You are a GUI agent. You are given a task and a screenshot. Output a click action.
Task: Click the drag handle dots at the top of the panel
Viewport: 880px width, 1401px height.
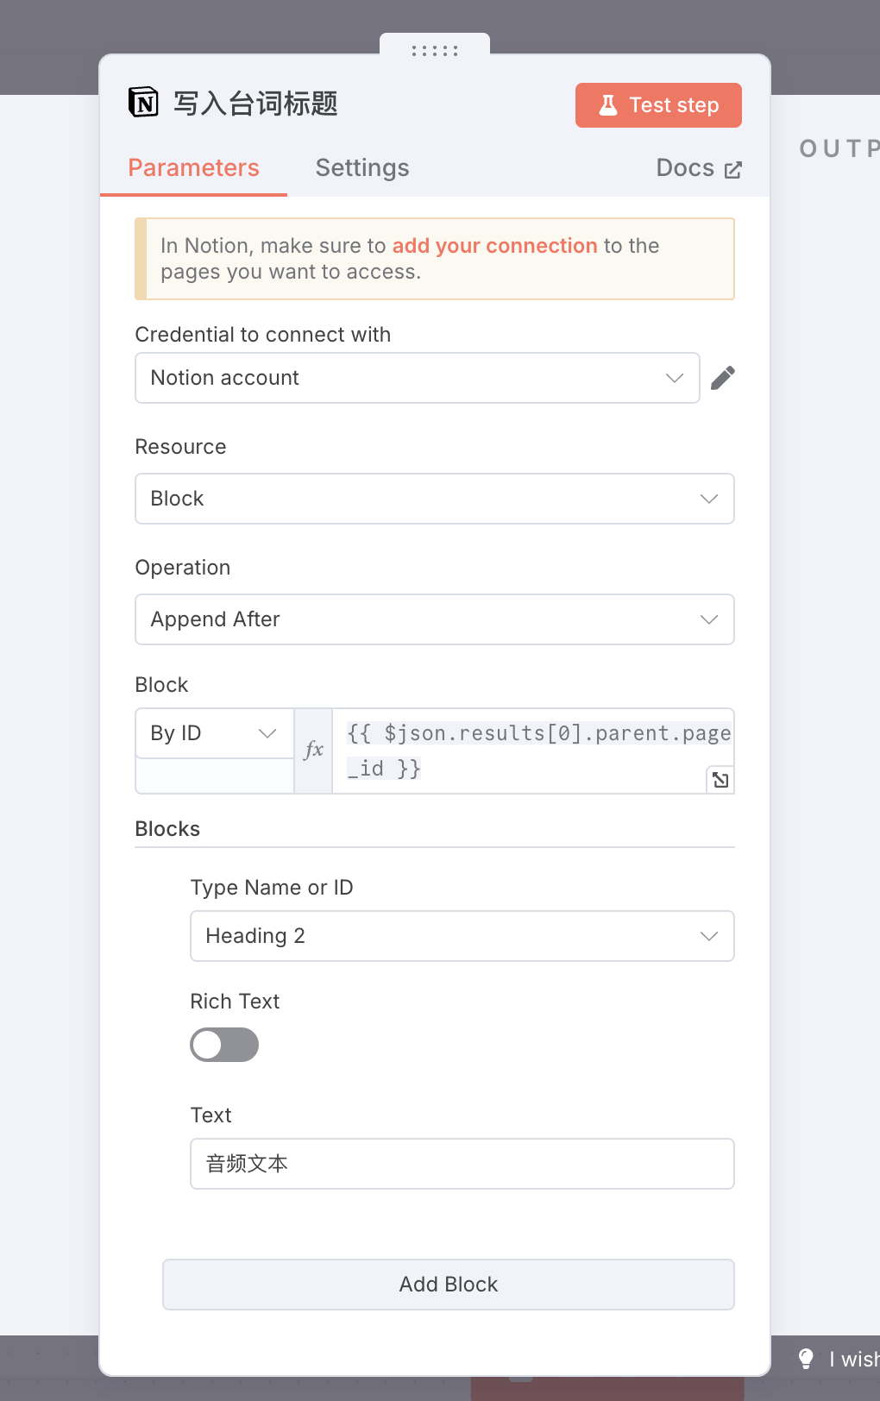click(435, 51)
